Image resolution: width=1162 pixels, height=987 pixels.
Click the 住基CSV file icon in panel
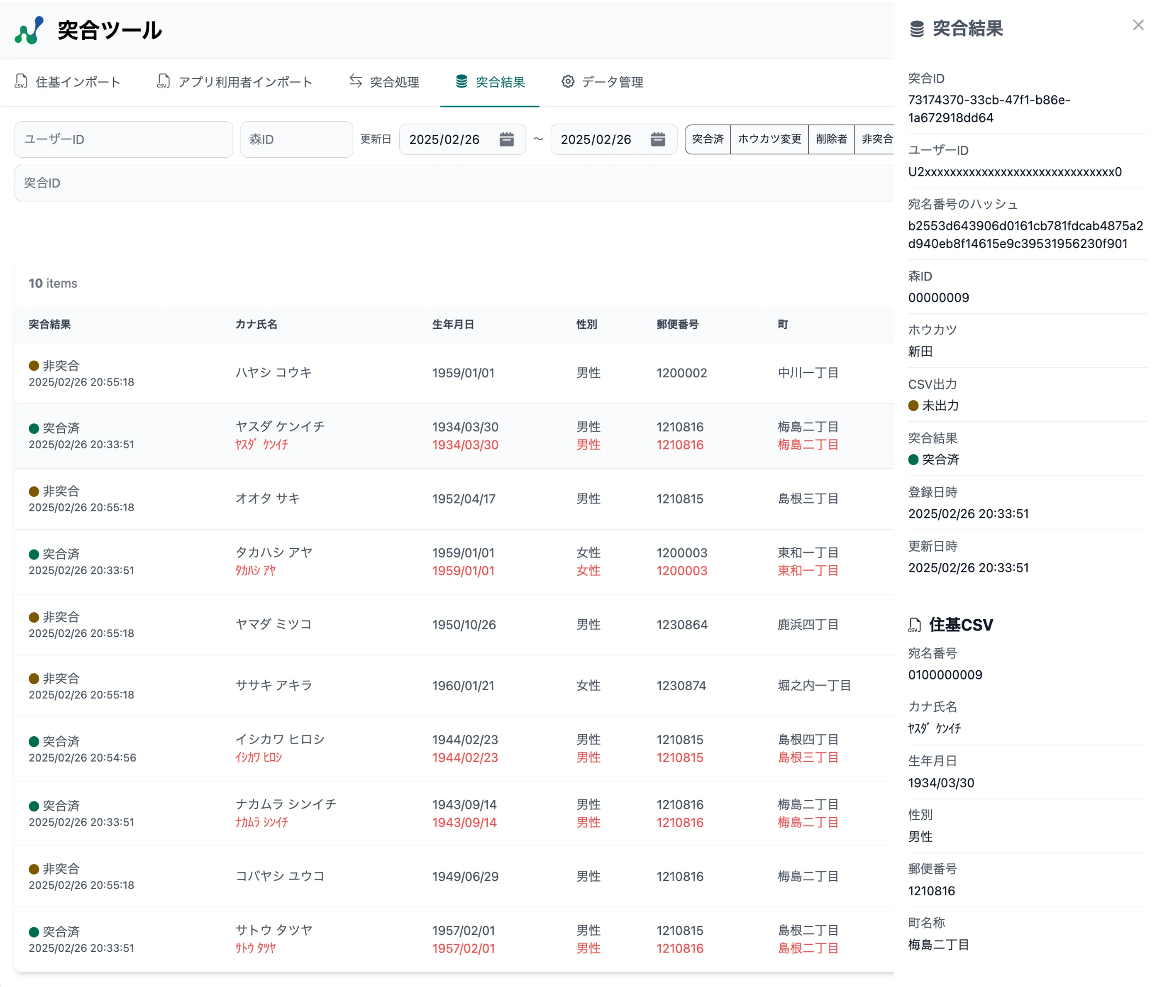coord(914,624)
